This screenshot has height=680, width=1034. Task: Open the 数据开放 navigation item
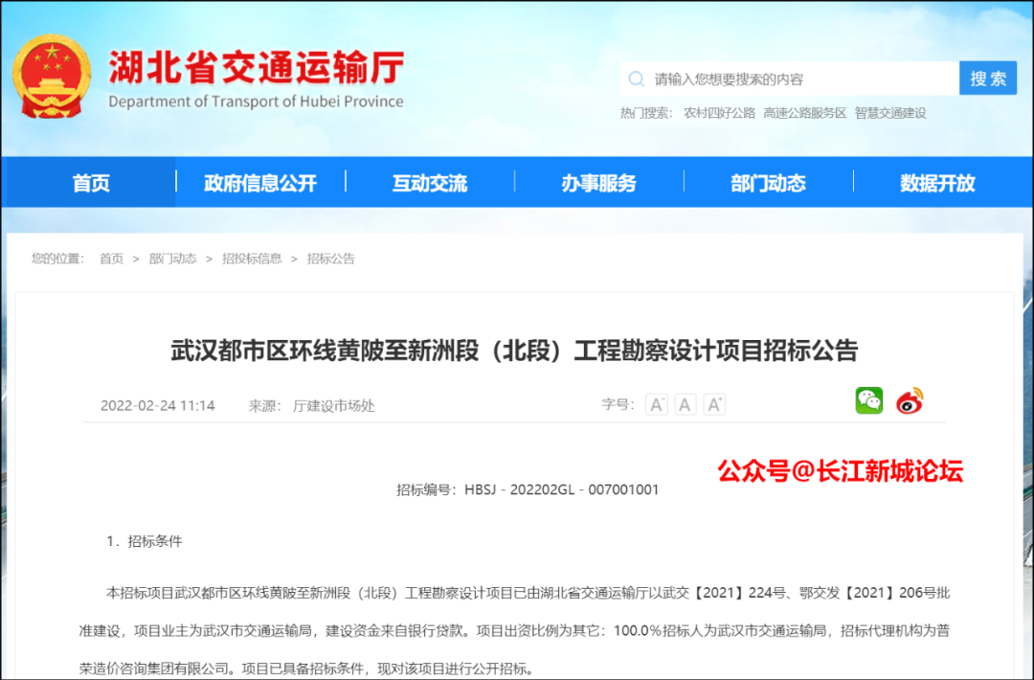click(x=937, y=183)
